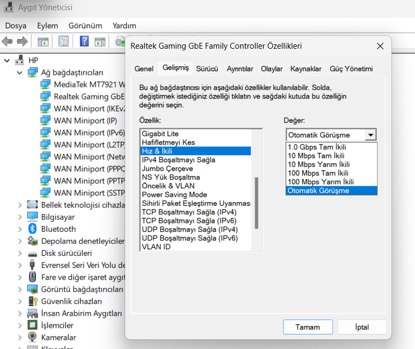Select 100 Mbps Yarım İkili value
Screen dimensions: 415x349
332,182
